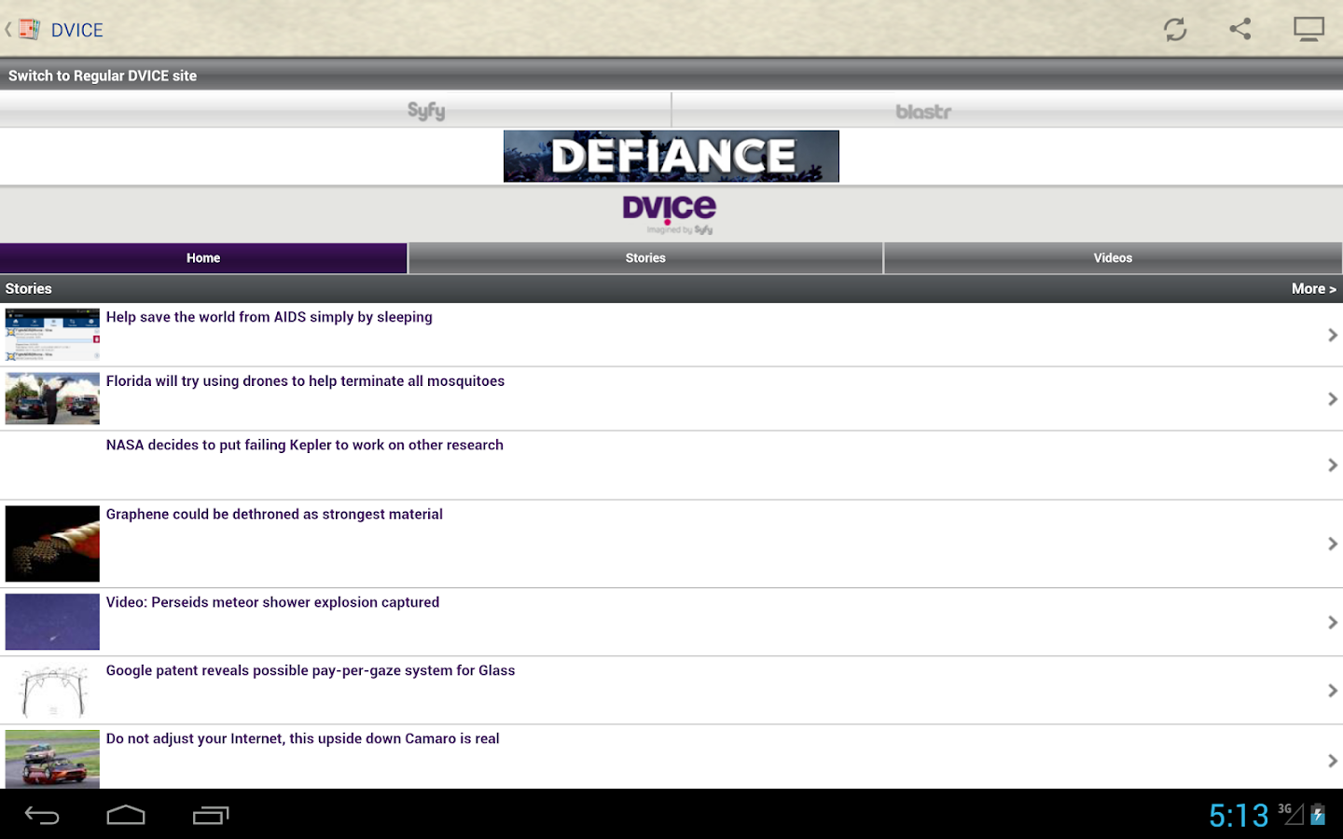Expand chevron on the NASA Kepler row
This screenshot has height=839, width=1343.
coord(1333,465)
